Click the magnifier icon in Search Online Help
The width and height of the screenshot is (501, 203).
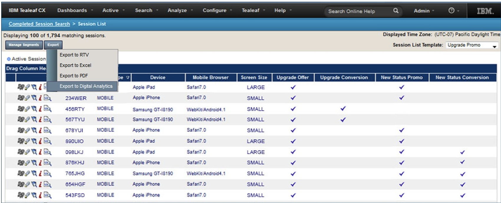396,11
